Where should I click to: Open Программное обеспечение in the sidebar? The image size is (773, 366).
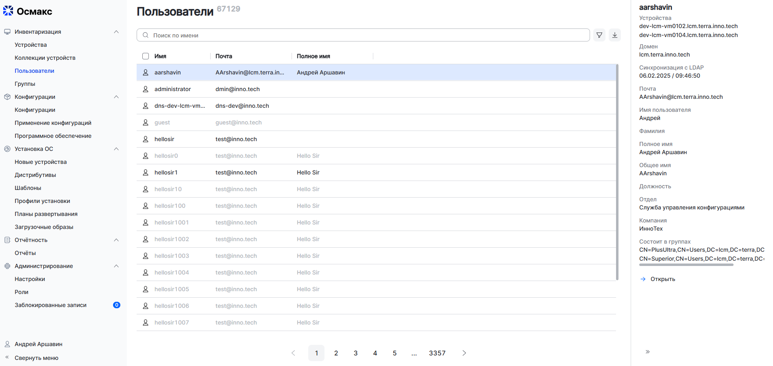tap(53, 136)
